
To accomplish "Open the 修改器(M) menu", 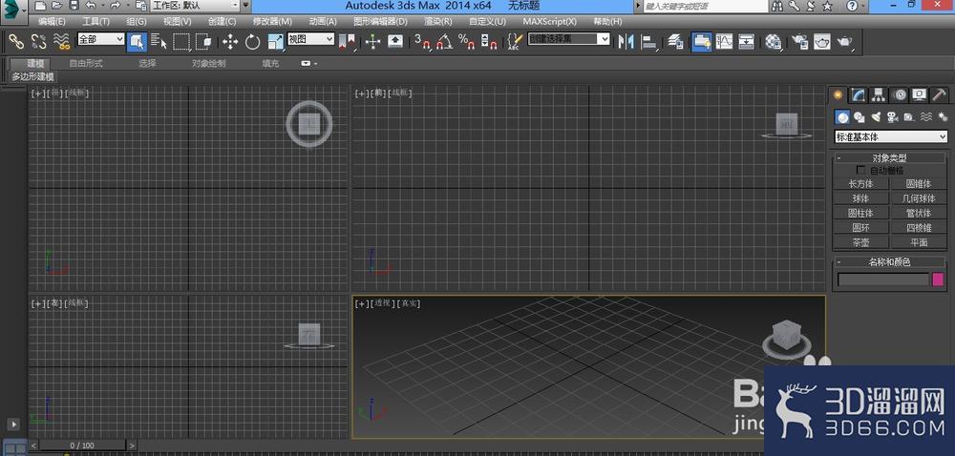I will tap(272, 21).
